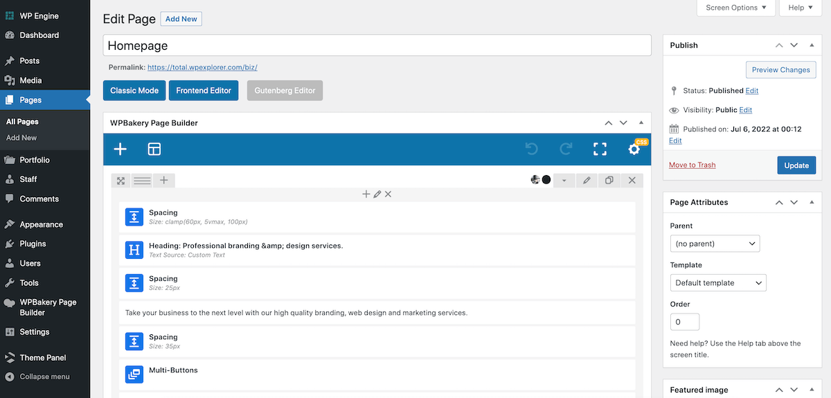Toggle the Page Attributes panel triangle

coord(812,202)
